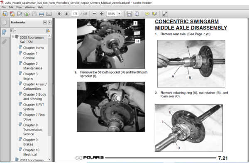This screenshot has width=249, height=163.
Task: Open the bookmarks options dropdown menu
Action: (13, 30)
